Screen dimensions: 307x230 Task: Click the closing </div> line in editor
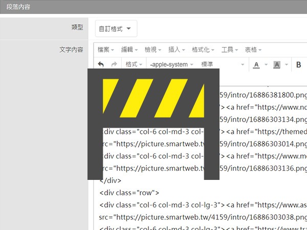coord(110,180)
